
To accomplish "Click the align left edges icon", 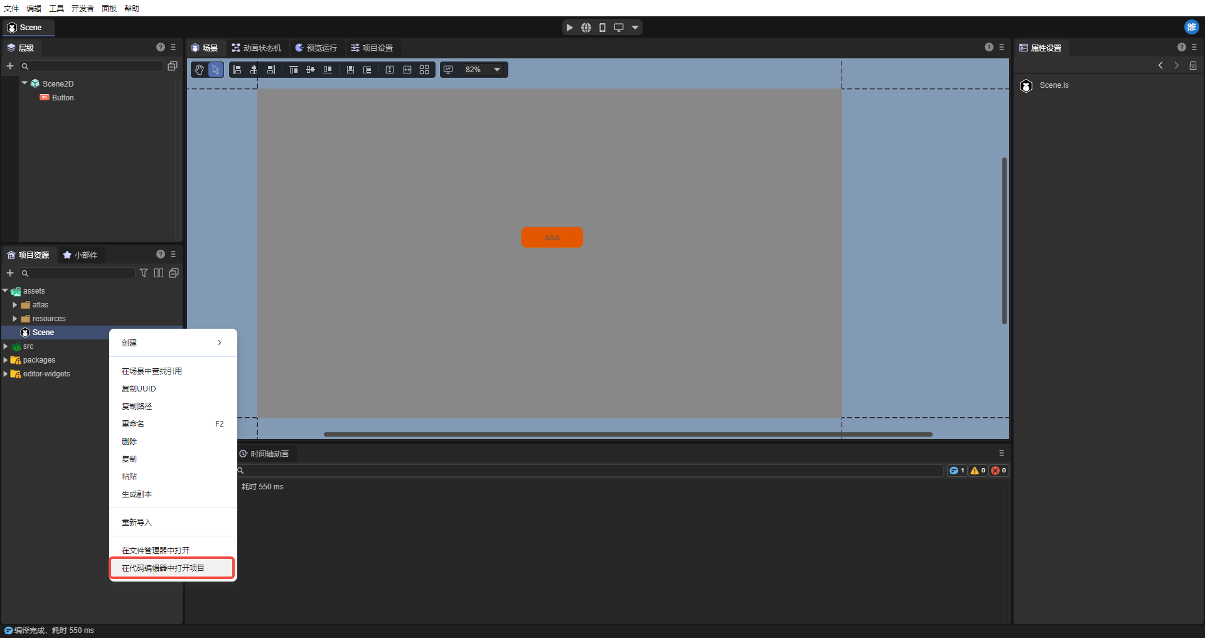I will click(x=237, y=70).
